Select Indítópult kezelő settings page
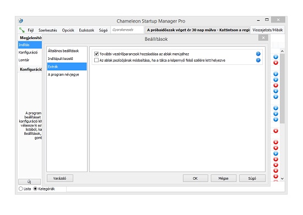 [67, 59]
